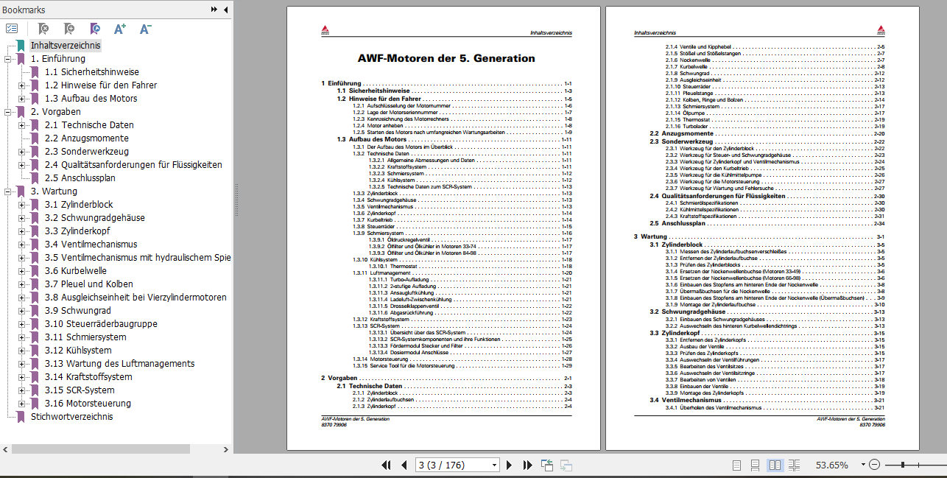This screenshot has height=478, width=947.
Task: Collapse the 1. Einführung bookmark node
Action: pyautogui.click(x=8, y=59)
